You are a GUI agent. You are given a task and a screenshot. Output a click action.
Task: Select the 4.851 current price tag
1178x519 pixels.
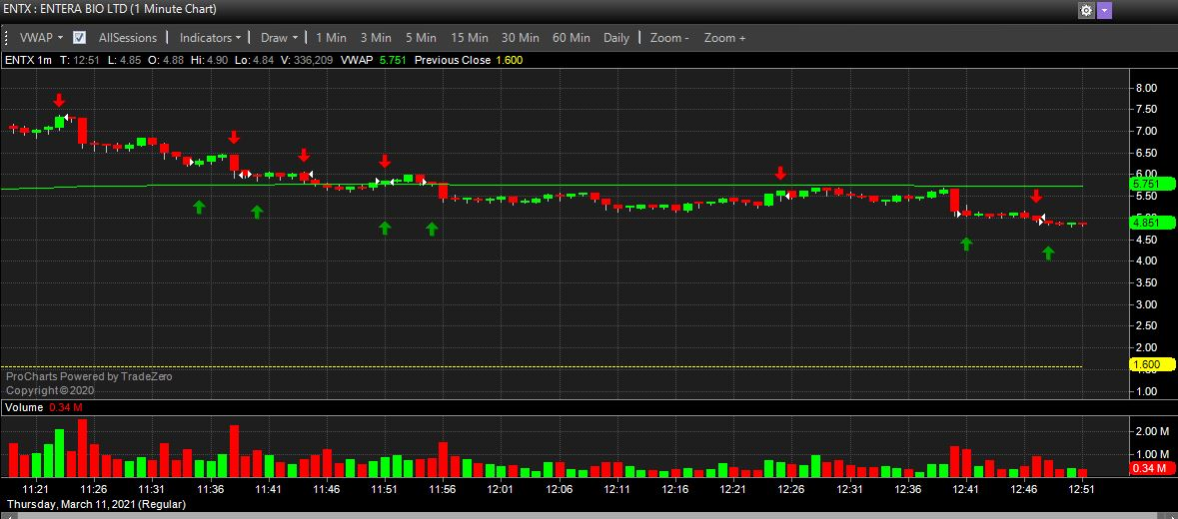[1145, 224]
